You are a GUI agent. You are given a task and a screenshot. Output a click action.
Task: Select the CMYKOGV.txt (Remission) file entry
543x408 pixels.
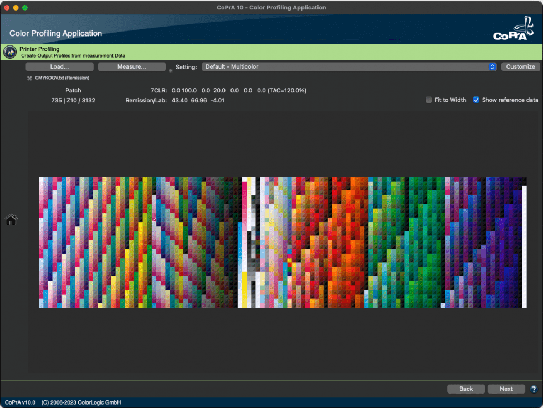(x=61, y=78)
